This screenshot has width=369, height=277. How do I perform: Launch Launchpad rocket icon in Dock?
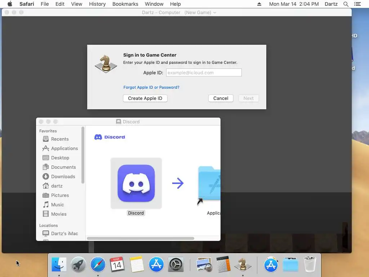78,264
